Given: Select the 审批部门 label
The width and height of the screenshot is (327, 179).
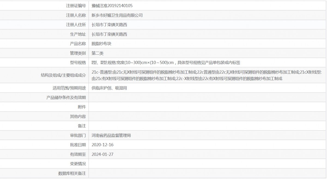Looking at the screenshot, I should coord(78,135).
